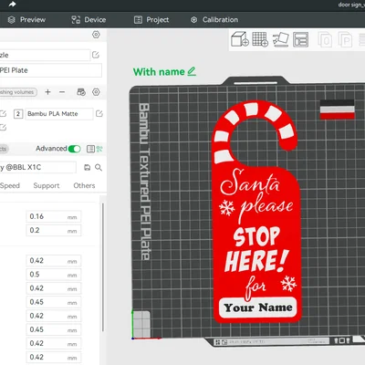
Task: Click the 0.5 mm input field
Action: (x=54, y=275)
